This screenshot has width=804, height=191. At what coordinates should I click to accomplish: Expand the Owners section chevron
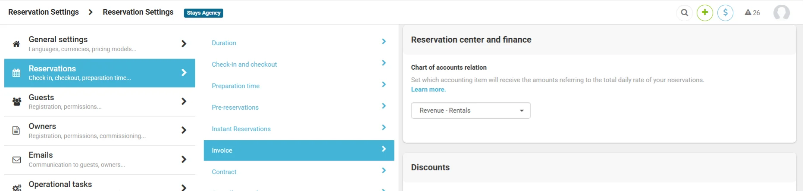click(184, 130)
